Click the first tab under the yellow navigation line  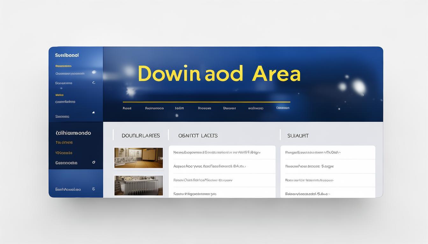(127, 108)
